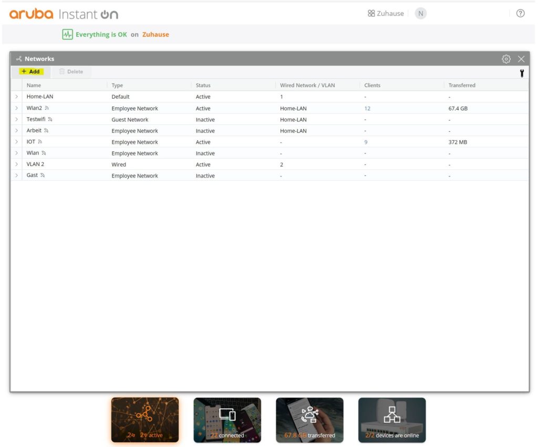Expand the Wlan network row
Image resolution: width=538 pixels, height=447 pixels.
point(16,153)
